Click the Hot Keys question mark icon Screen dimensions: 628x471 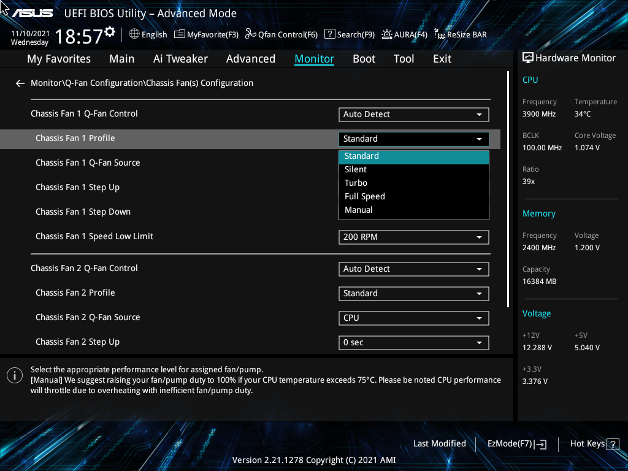coord(613,444)
